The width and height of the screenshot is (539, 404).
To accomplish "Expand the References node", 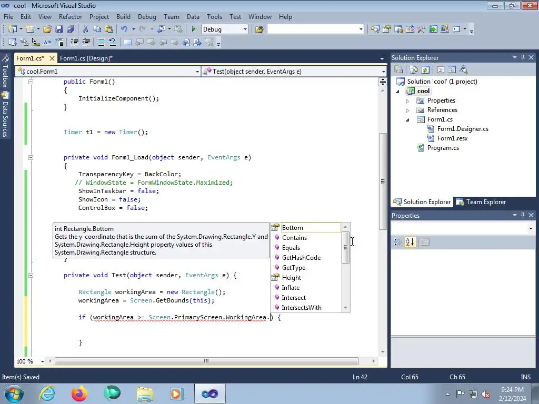I will tap(408, 110).
